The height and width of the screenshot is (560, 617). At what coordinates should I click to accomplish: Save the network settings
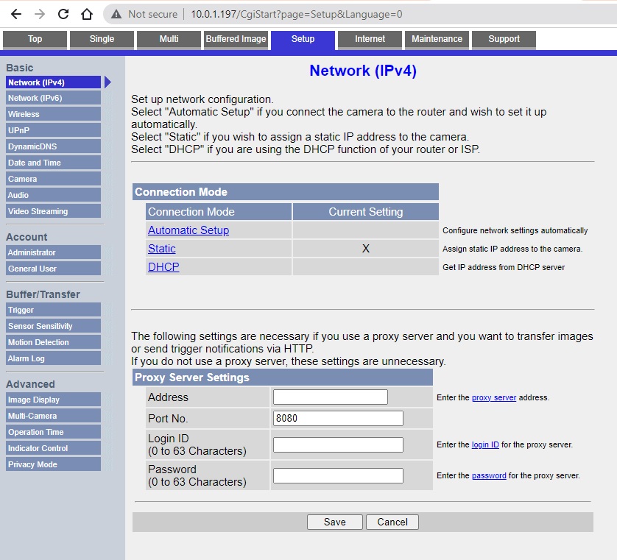click(x=335, y=522)
